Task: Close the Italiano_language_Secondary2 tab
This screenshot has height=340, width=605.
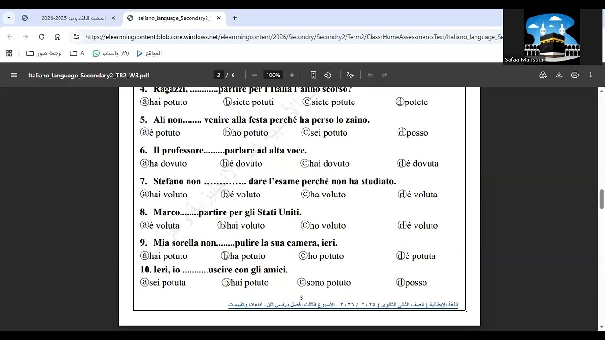Action: click(x=218, y=18)
